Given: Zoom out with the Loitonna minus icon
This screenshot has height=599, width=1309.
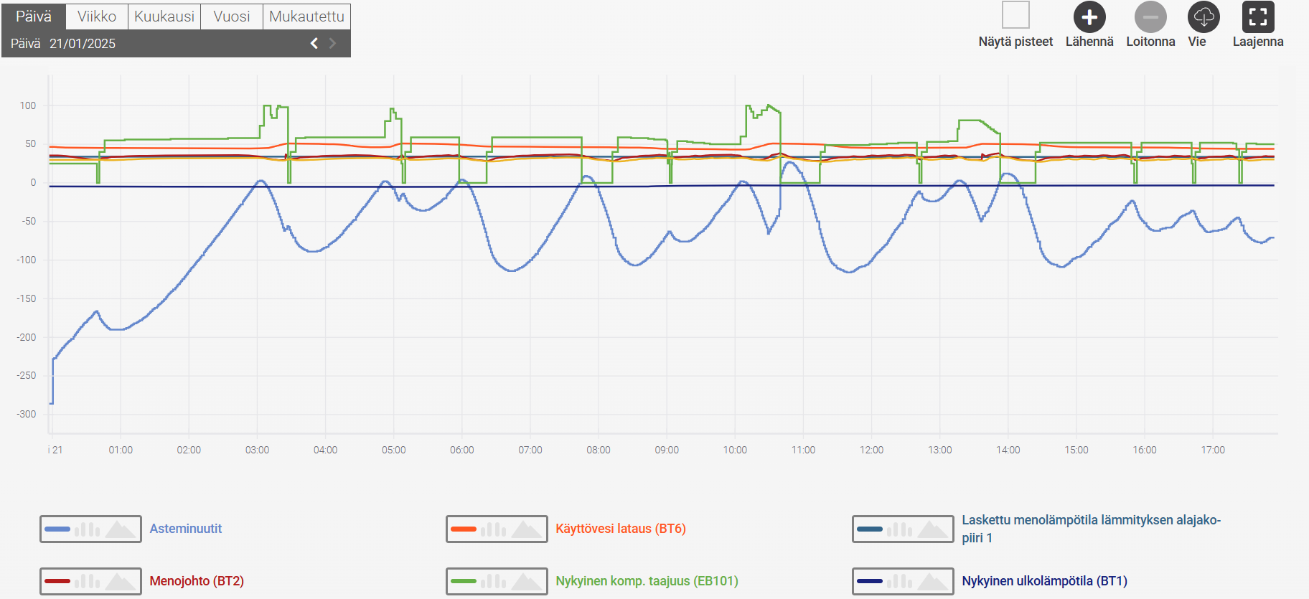Looking at the screenshot, I should tap(1150, 17).
